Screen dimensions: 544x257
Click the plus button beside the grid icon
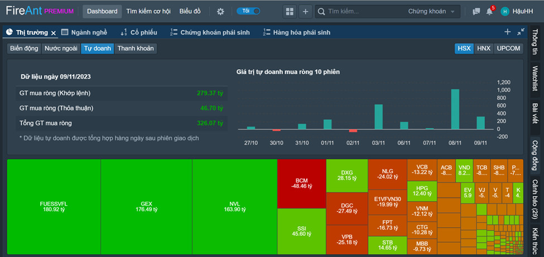pos(306,11)
